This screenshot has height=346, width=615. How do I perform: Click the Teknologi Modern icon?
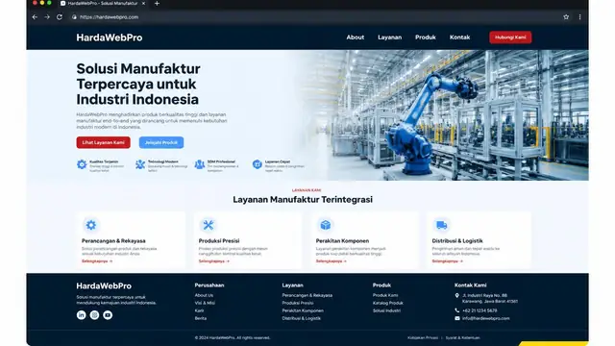(140, 164)
